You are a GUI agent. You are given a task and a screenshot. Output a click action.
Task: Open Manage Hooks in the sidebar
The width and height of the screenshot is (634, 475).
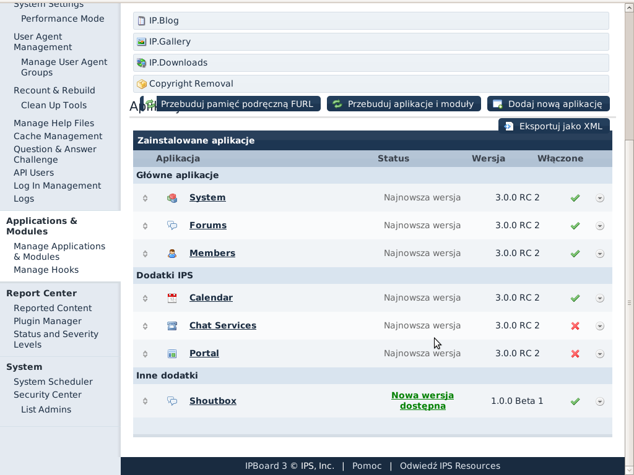coord(46,270)
